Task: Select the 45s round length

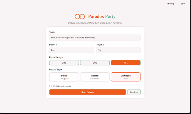Action: coord(126,63)
